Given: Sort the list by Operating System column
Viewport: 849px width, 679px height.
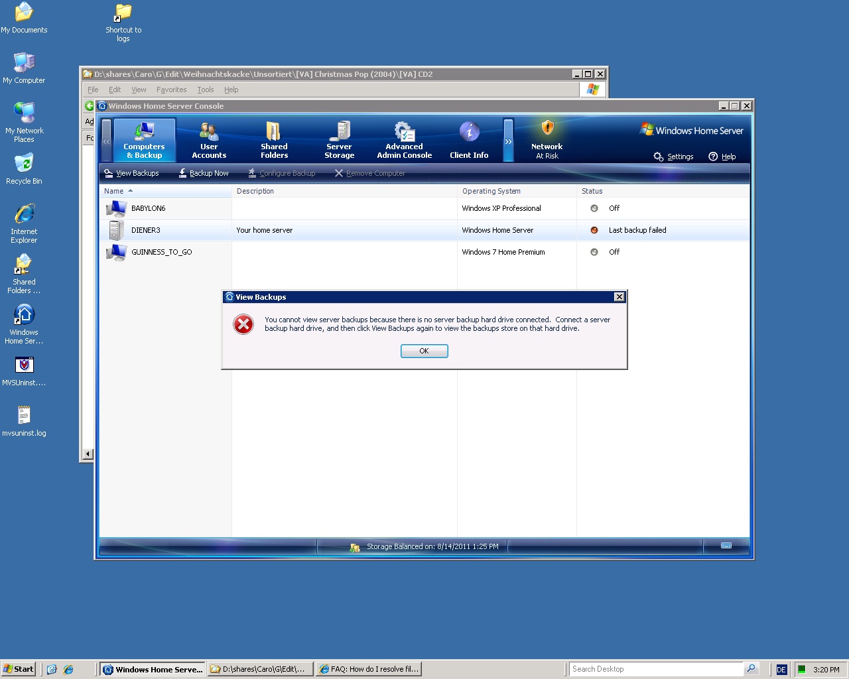Looking at the screenshot, I should (517, 191).
